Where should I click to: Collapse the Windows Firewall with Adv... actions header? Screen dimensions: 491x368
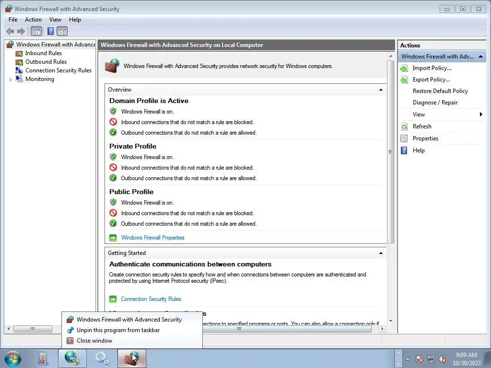click(480, 57)
